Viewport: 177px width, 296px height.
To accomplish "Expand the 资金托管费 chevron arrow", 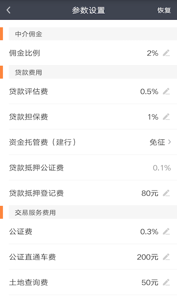I will click(x=170, y=142).
